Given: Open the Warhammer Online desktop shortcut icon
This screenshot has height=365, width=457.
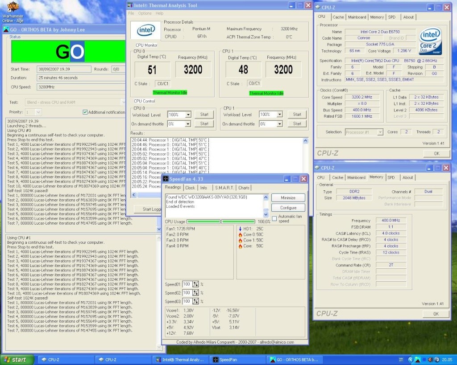Looking at the screenshot, I should click(12, 7).
